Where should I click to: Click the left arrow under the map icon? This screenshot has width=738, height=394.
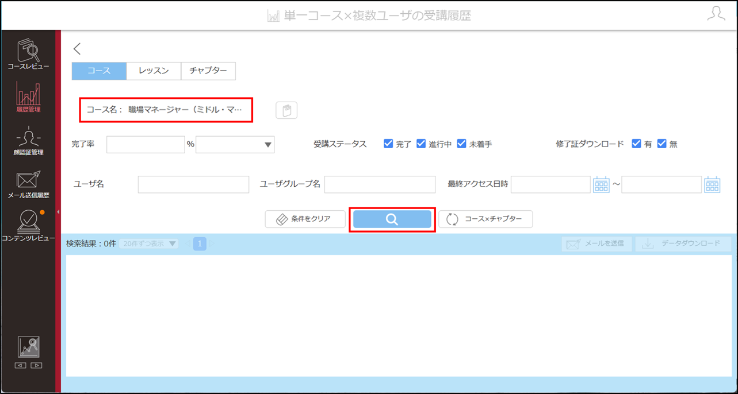pyautogui.click(x=21, y=365)
